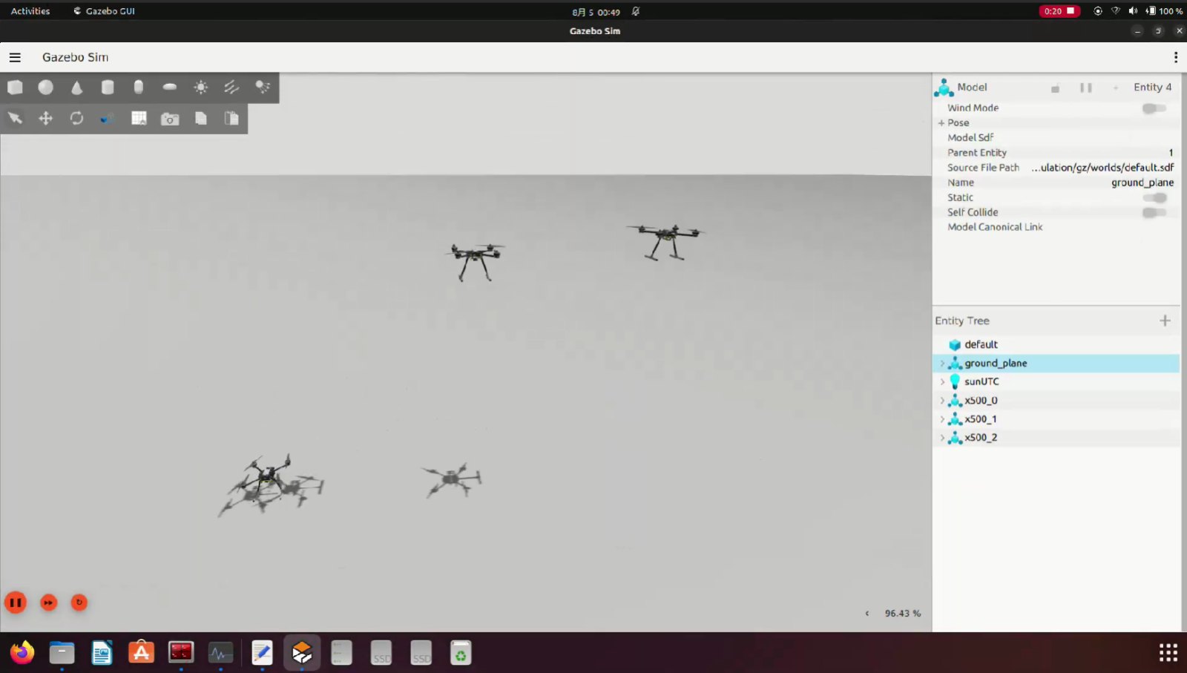1187x673 pixels.
Task: Insert a box shape
Action: 15,88
